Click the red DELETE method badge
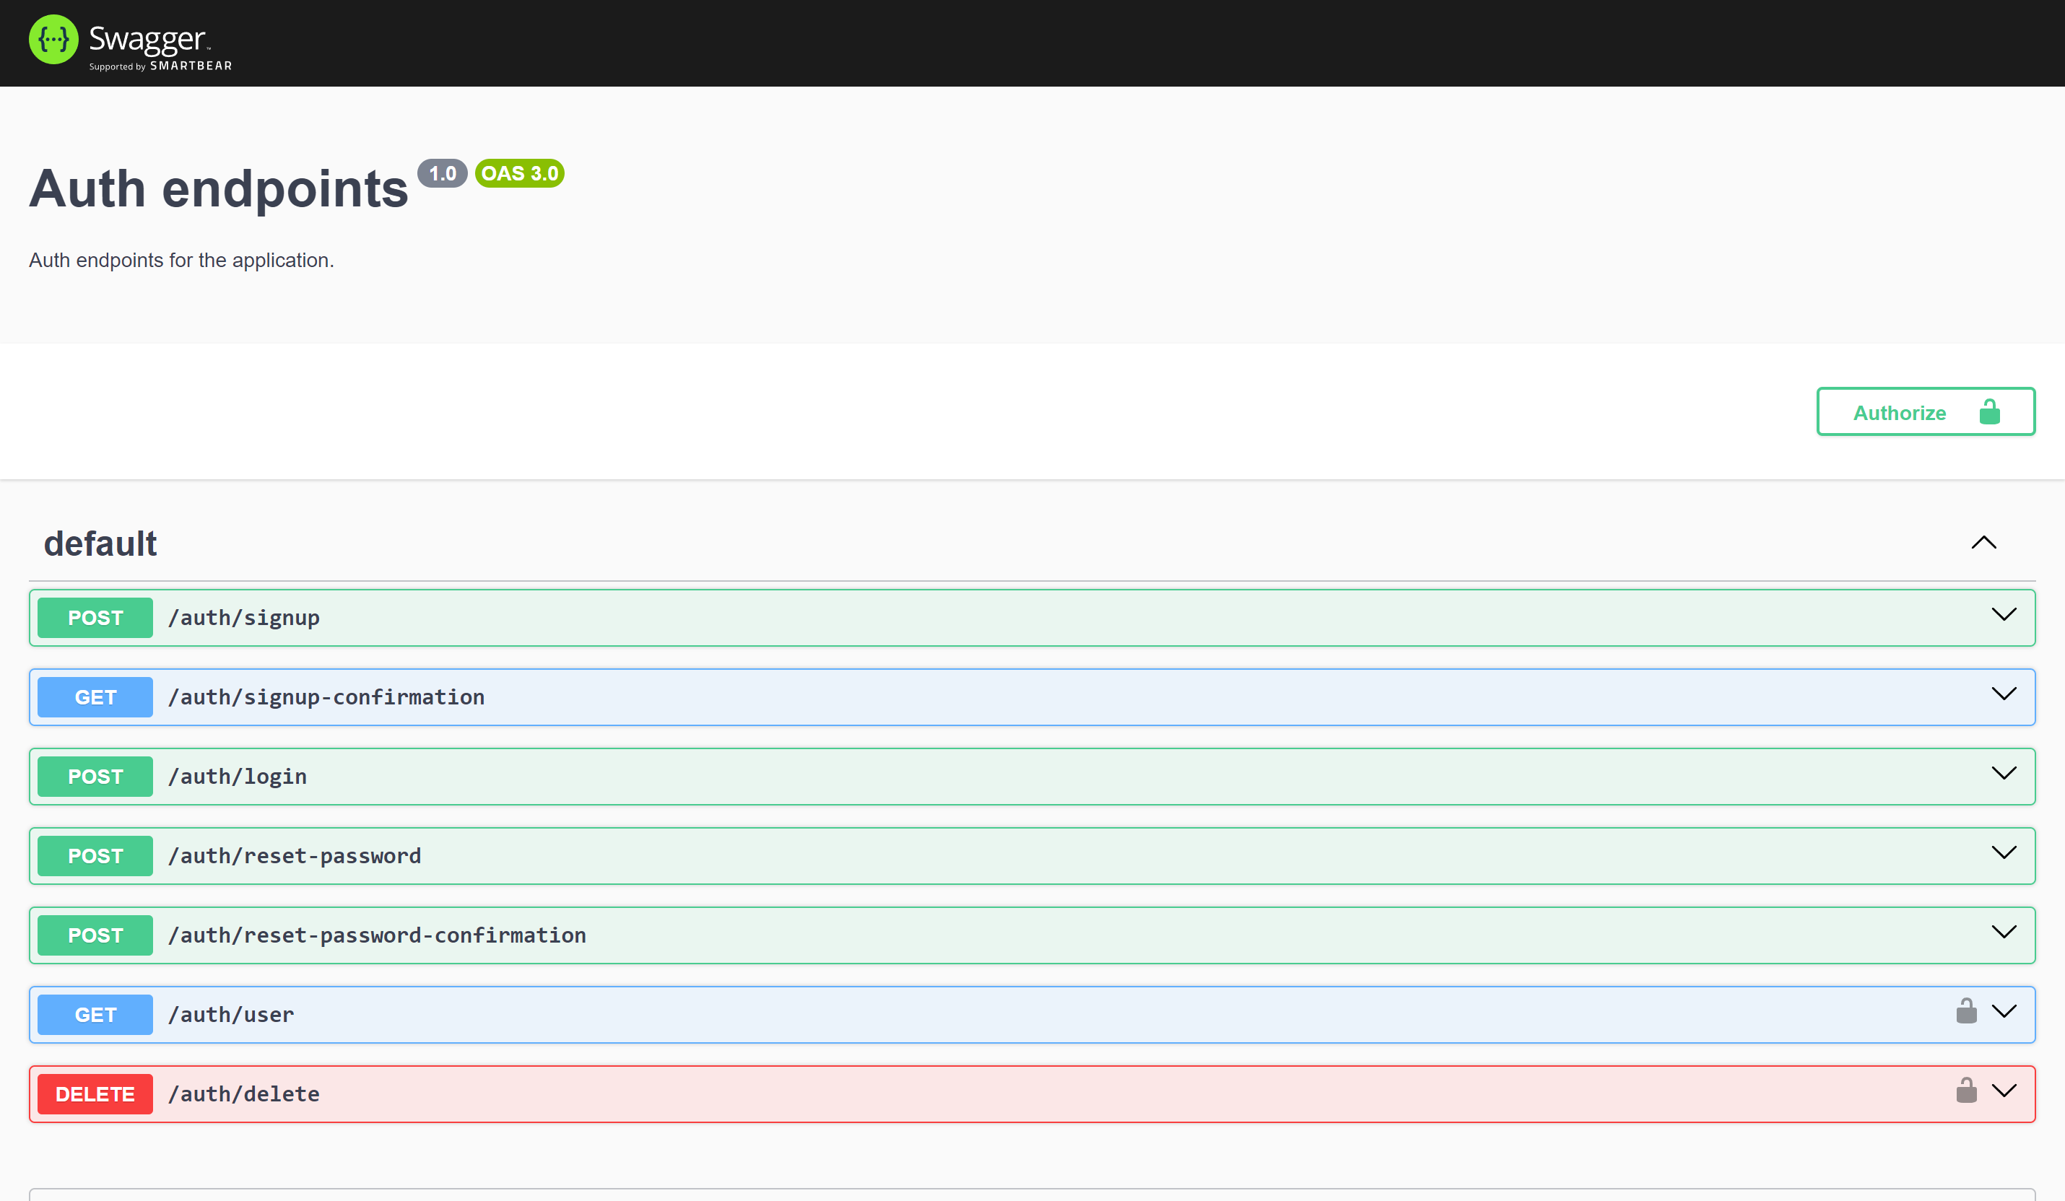Image resolution: width=2065 pixels, height=1201 pixels. click(x=95, y=1093)
